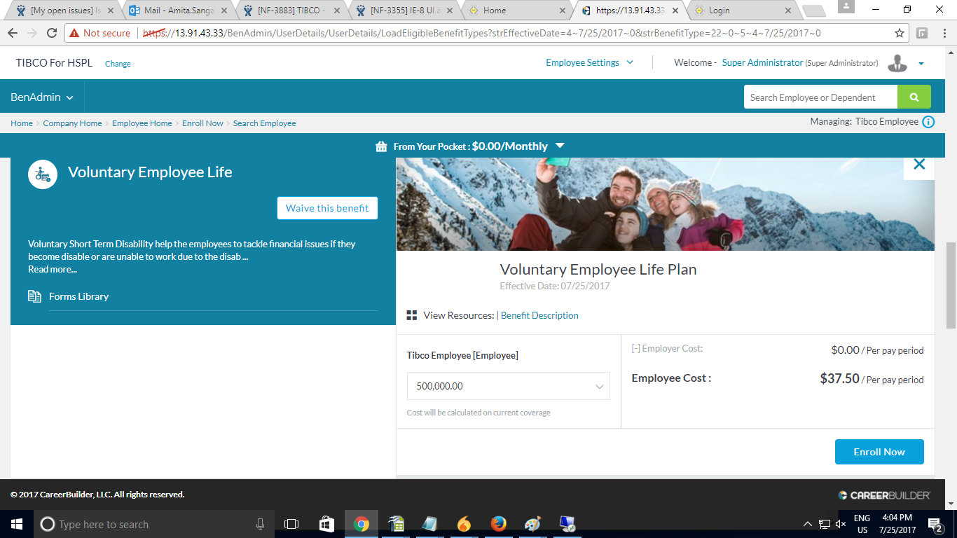The image size is (957, 538).
Task: Close the Voluntary Employee Life Plan panel
Action: click(x=919, y=165)
